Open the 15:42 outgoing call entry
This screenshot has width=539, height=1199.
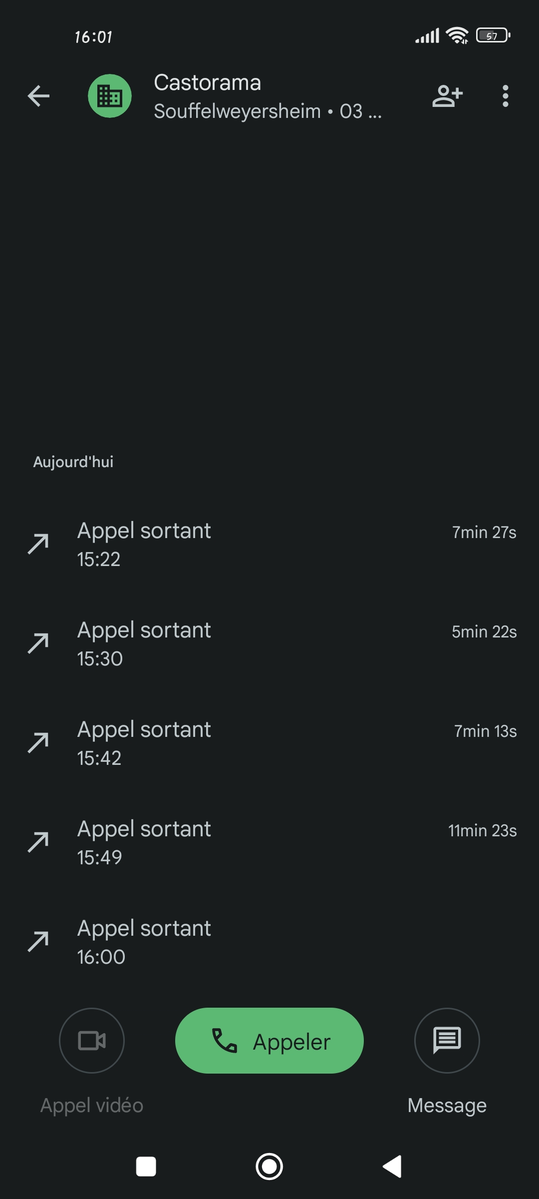click(269, 743)
